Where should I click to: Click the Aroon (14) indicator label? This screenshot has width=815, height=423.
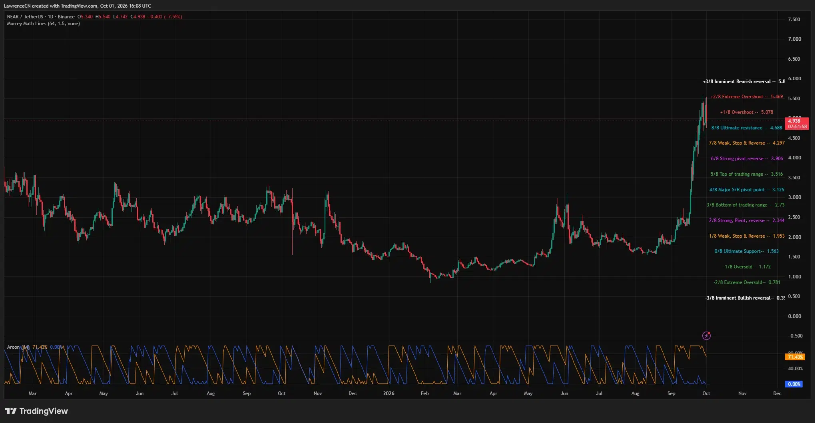coord(18,347)
